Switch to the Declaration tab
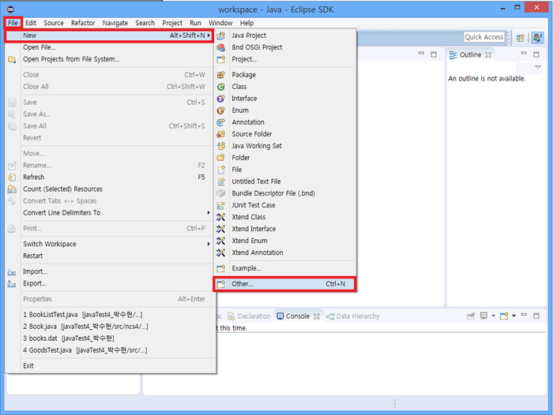 (250, 316)
